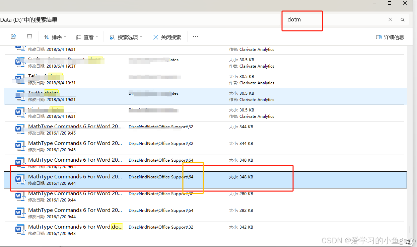Screen dimensions: 417x247
Task: Select the unselected MathType row sized 348 KB
Action: point(205,163)
